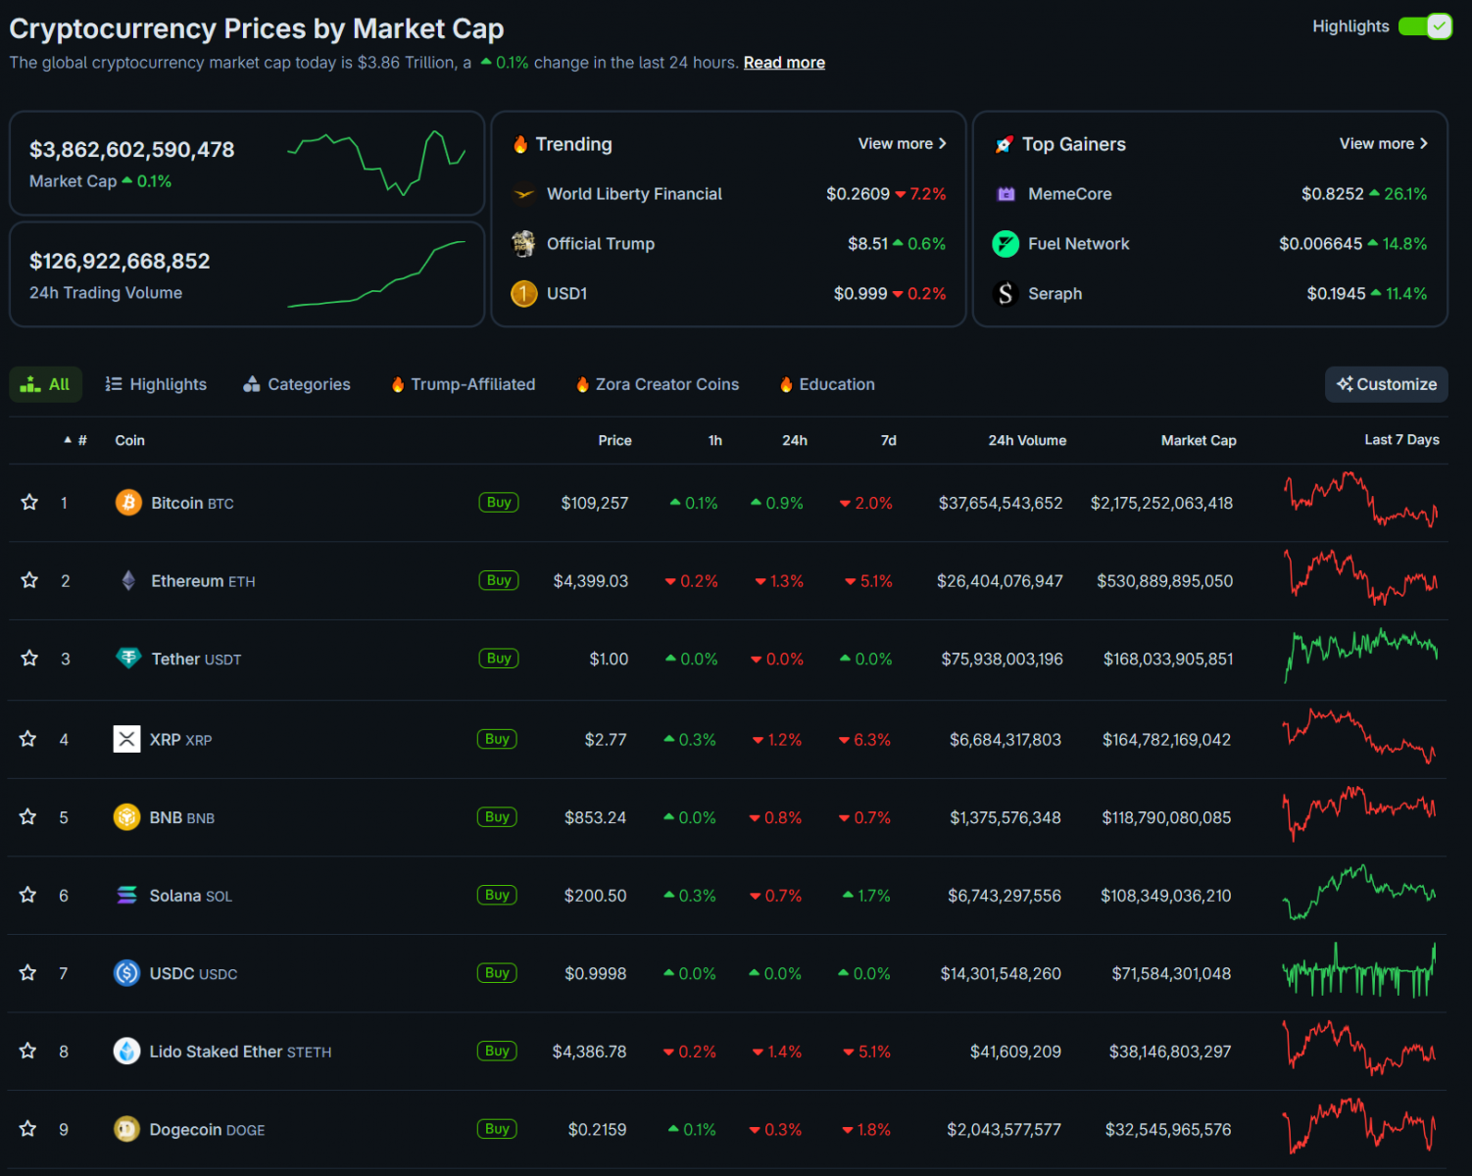Click the Official Trump coin icon
Viewport: 1472px width, 1176px height.
(524, 244)
